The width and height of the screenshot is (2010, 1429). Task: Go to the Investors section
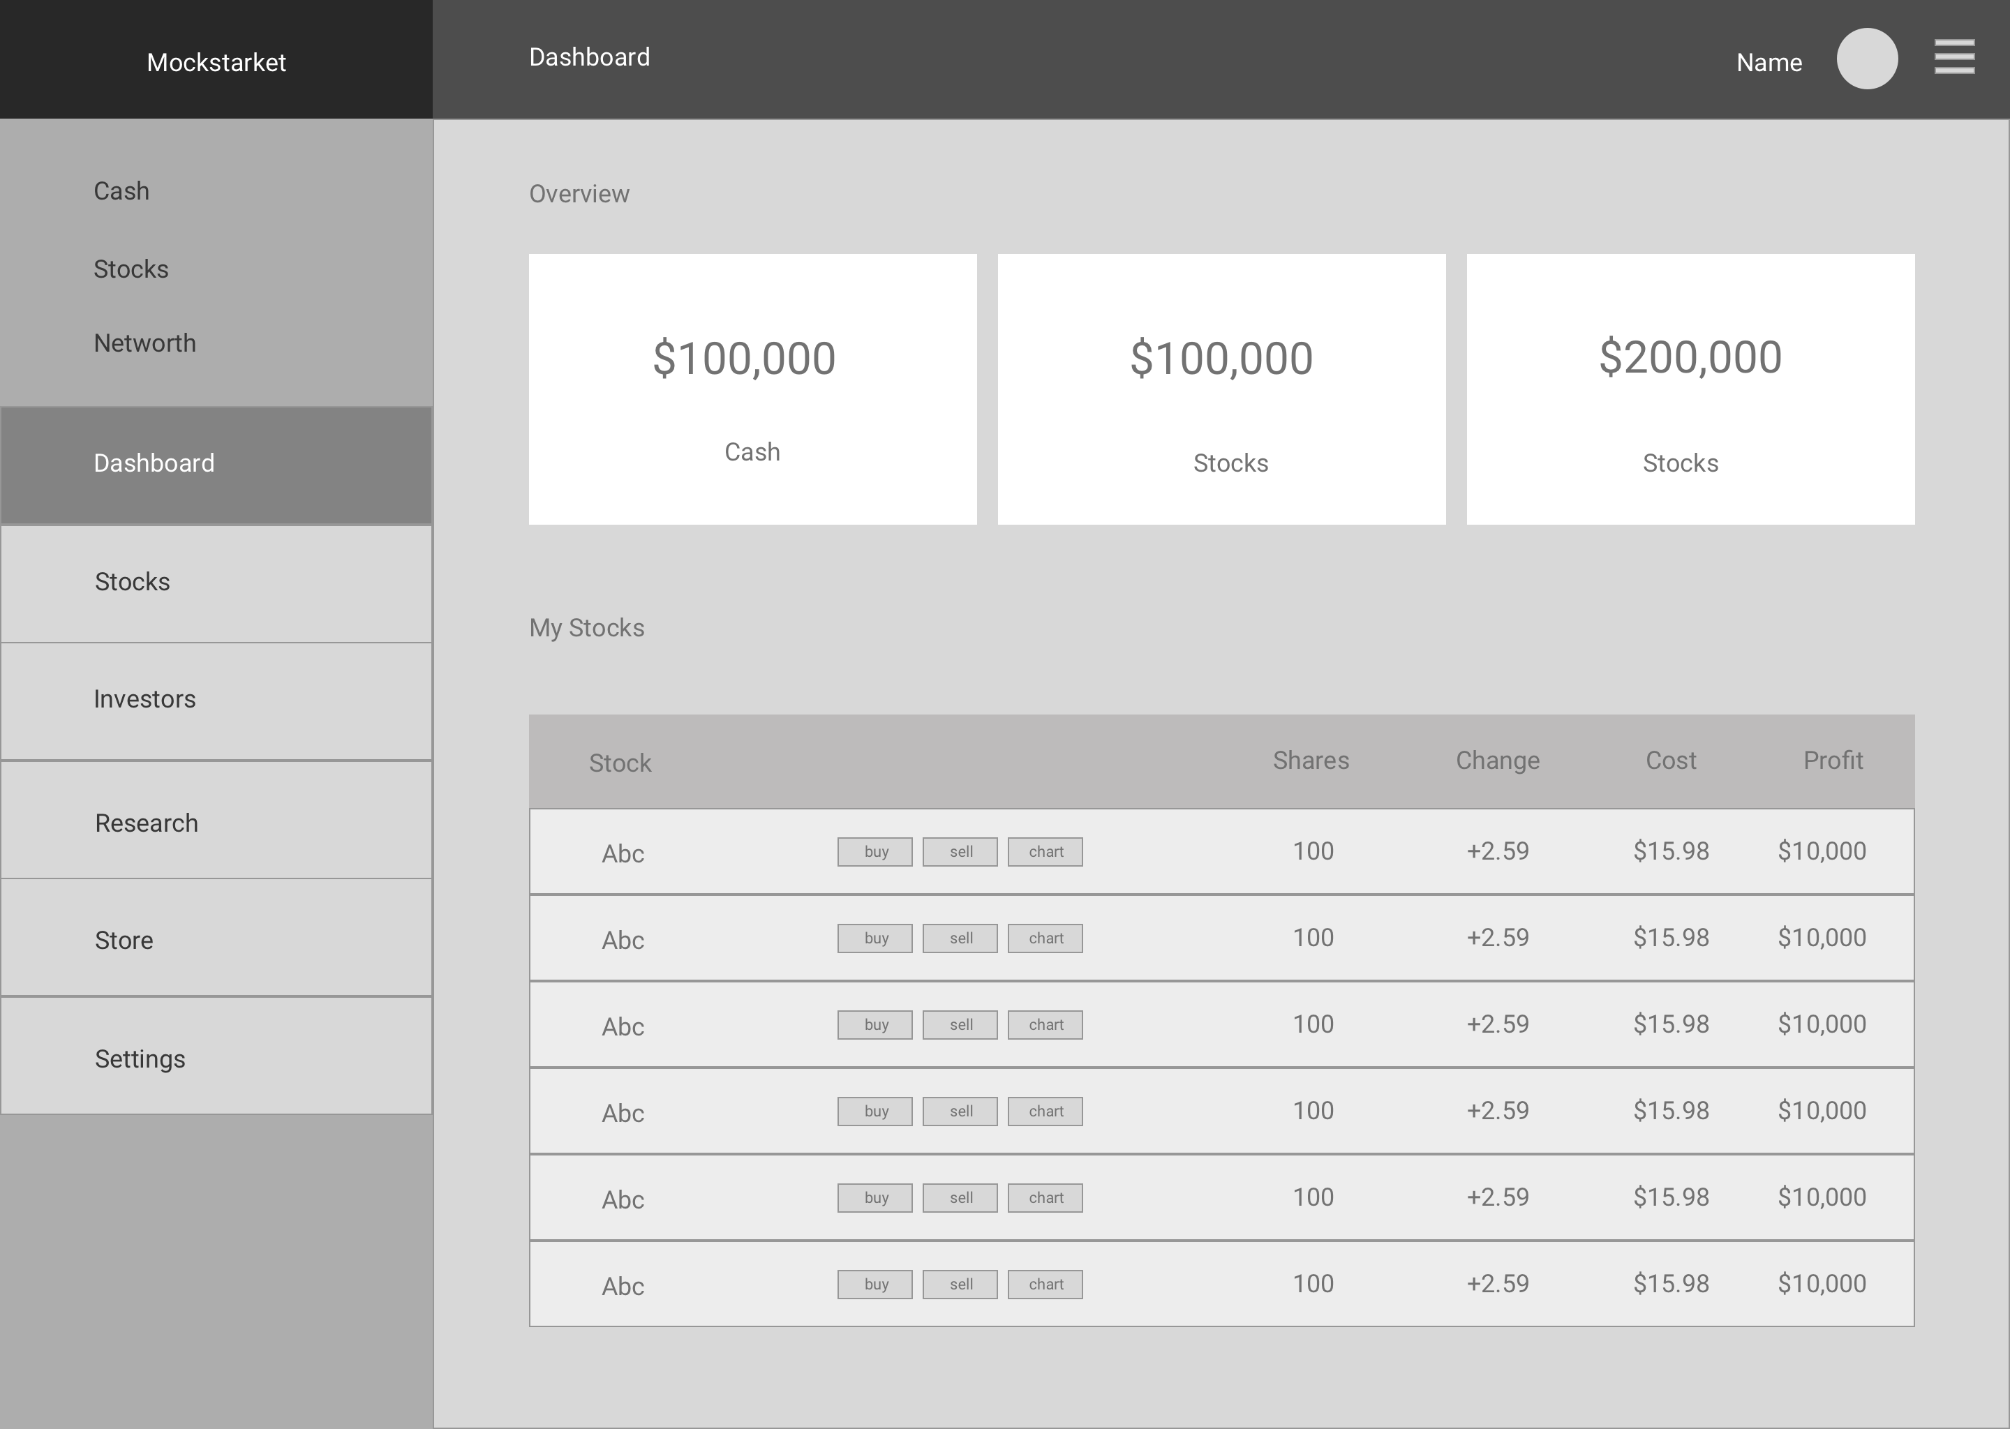coord(216,700)
